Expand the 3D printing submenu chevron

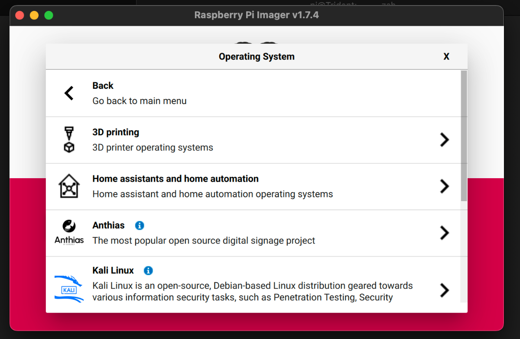445,140
